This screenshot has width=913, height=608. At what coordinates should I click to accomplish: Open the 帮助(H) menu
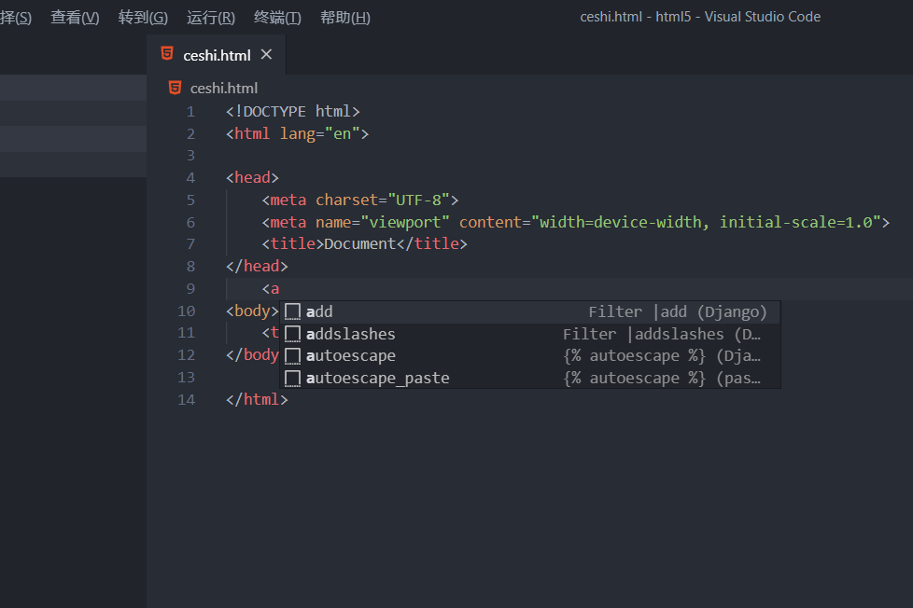click(x=345, y=18)
